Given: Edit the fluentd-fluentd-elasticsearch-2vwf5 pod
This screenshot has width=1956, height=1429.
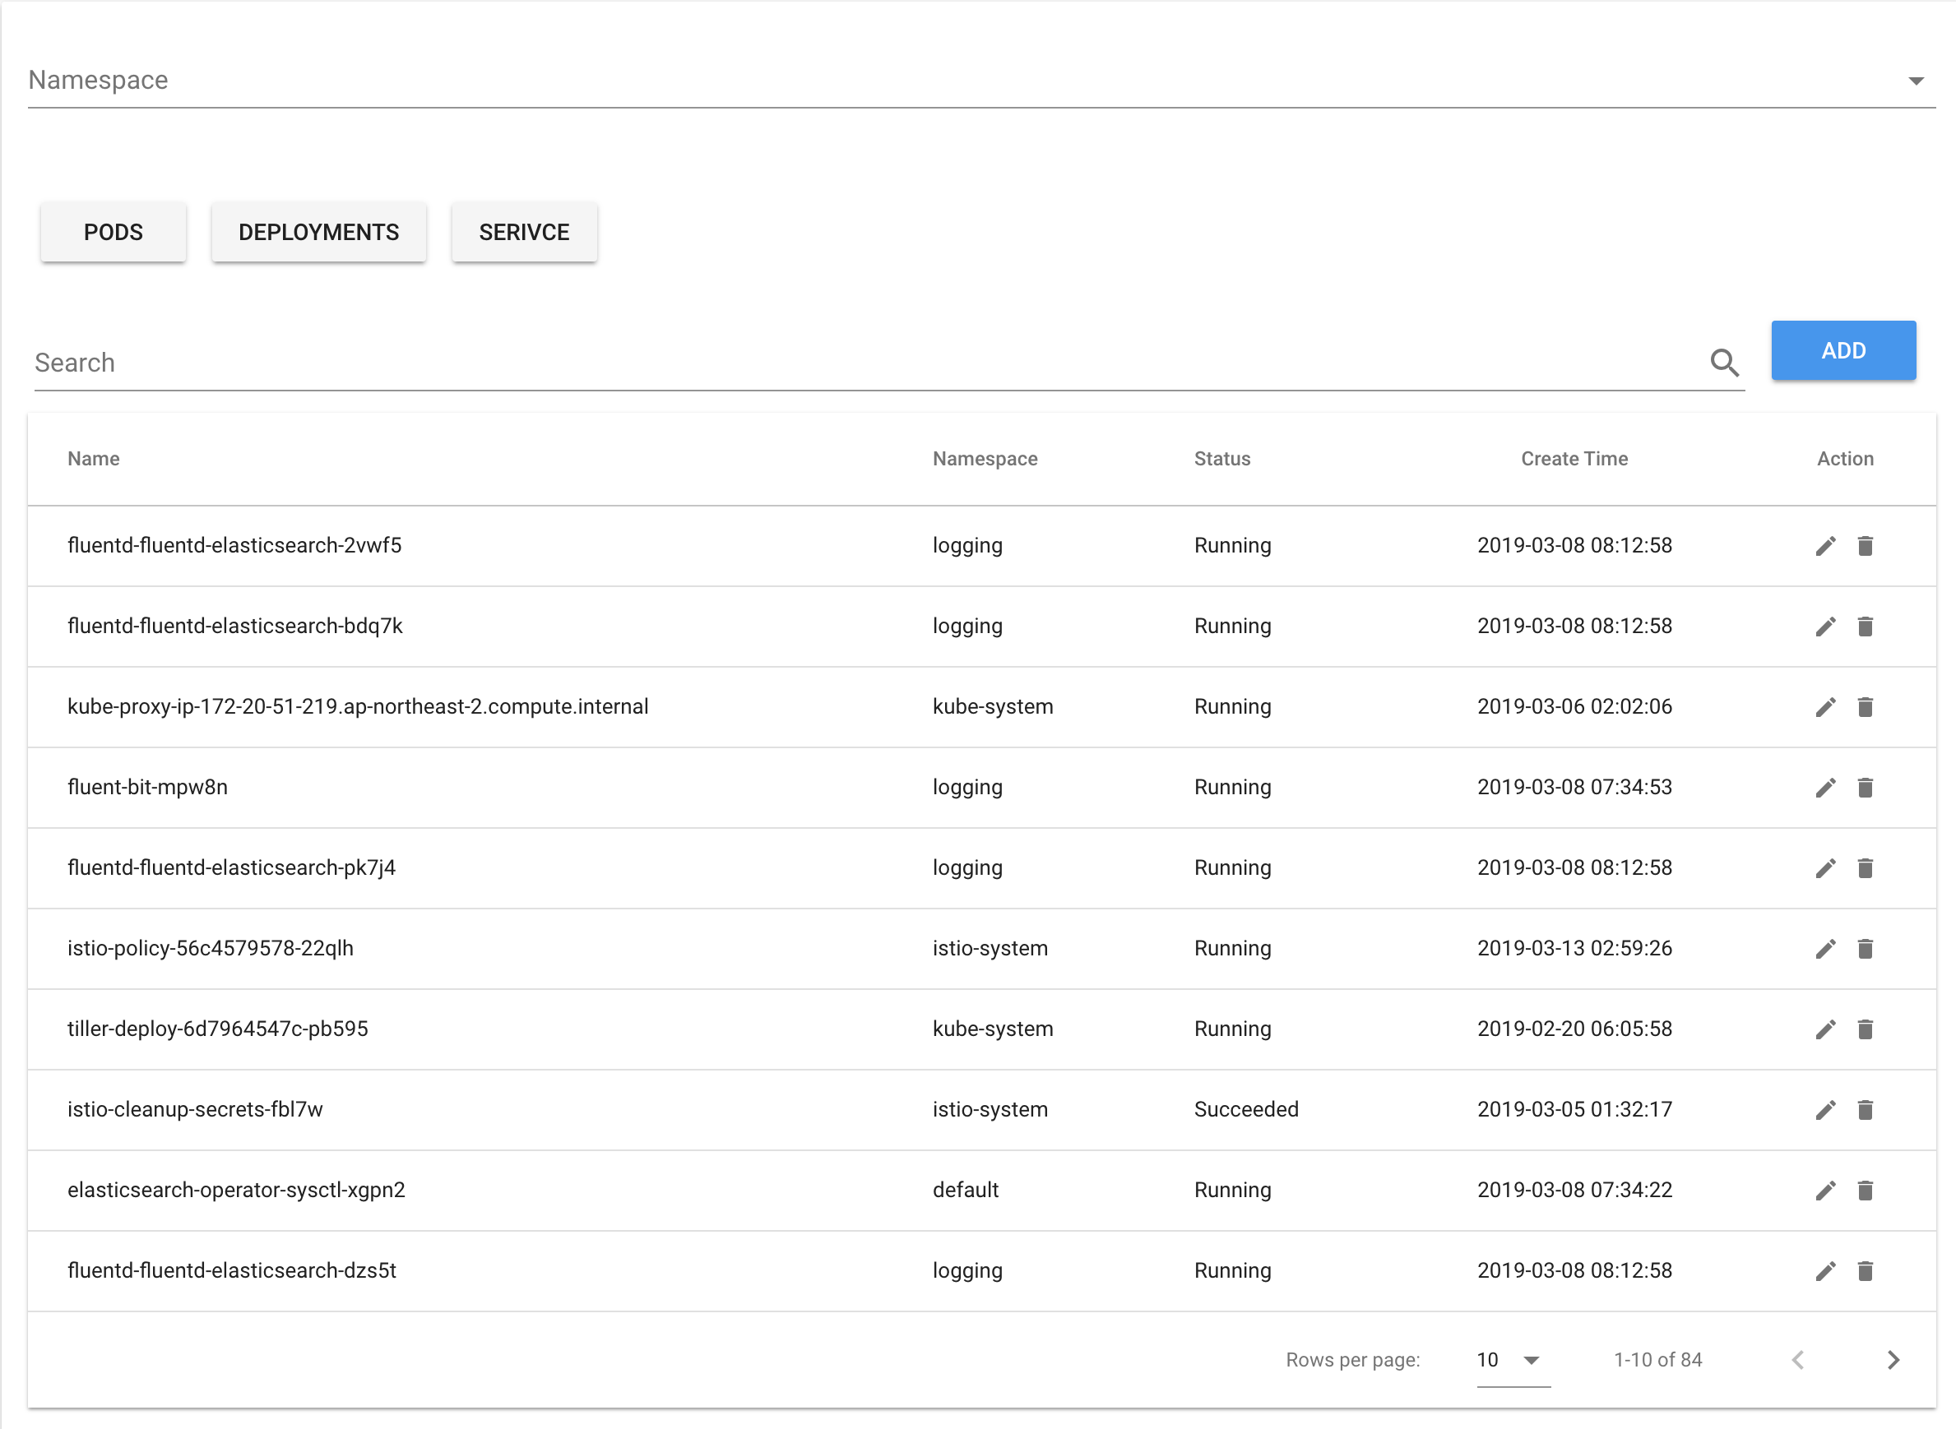Looking at the screenshot, I should (x=1825, y=545).
